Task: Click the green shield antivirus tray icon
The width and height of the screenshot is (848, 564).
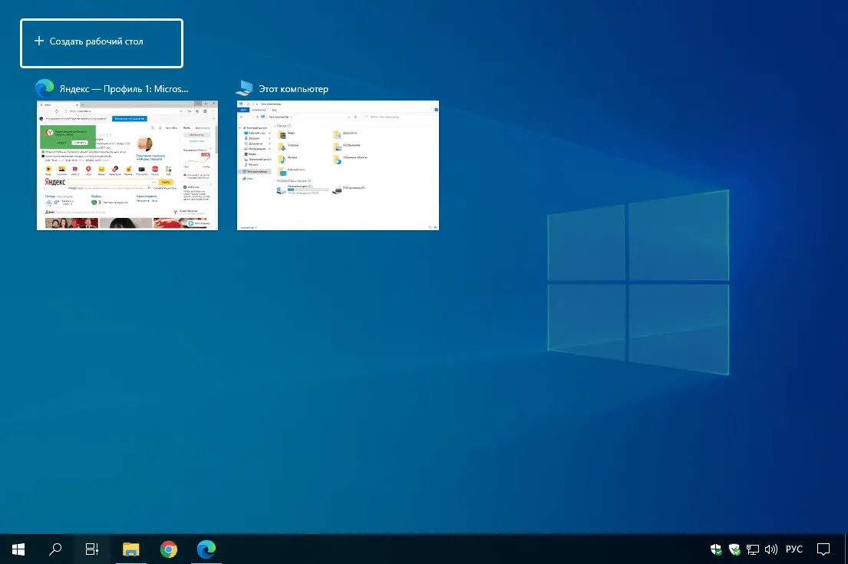Action: click(734, 549)
